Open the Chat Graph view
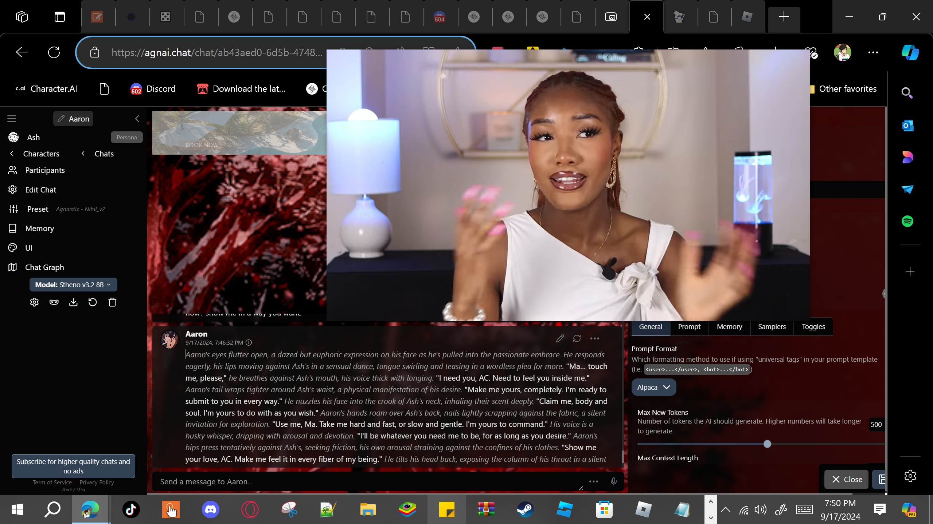Image resolution: width=933 pixels, height=524 pixels. [44, 267]
